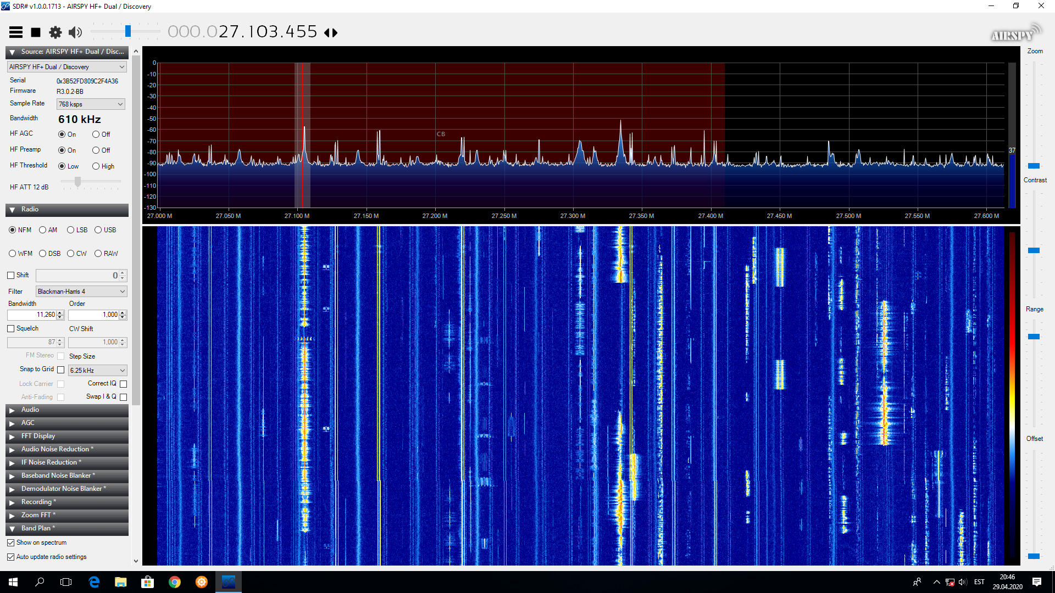Image resolution: width=1055 pixels, height=593 pixels.
Task: Open Chrome from the taskbar
Action: 175,582
